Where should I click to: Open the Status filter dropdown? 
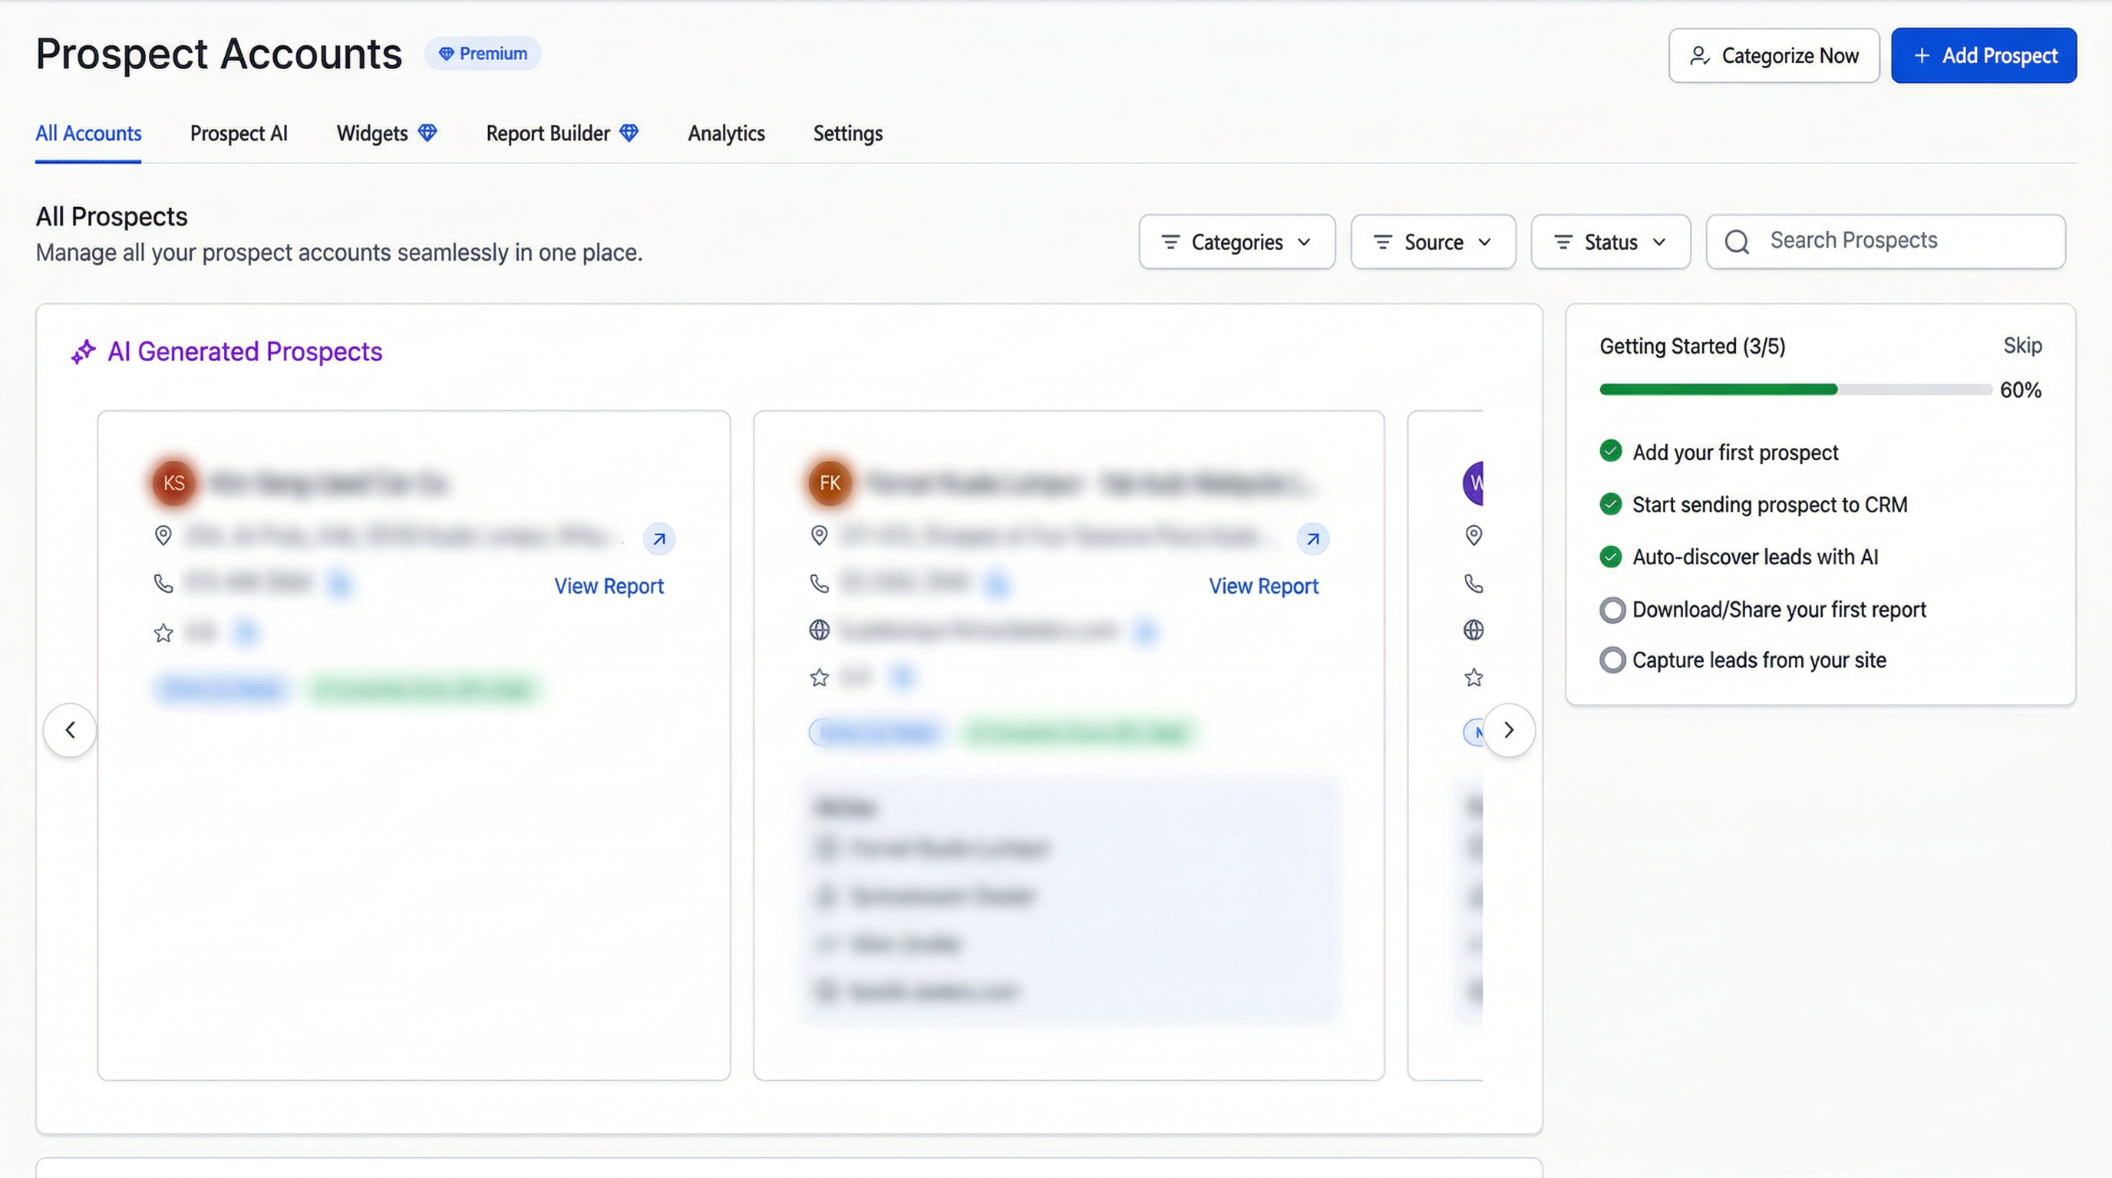point(1610,242)
